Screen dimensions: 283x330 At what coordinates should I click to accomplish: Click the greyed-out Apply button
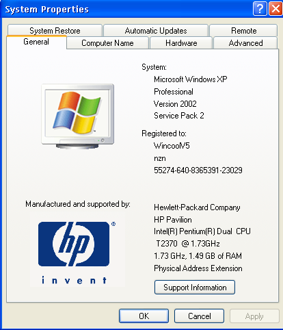point(254,316)
